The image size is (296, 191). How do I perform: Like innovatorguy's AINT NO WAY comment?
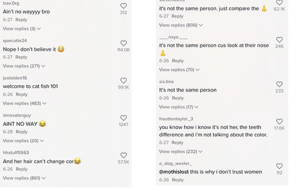tap(123, 118)
